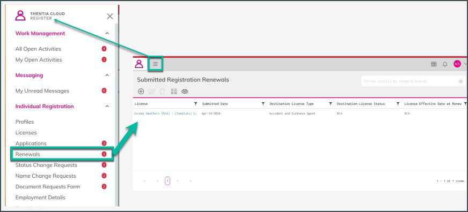The image size is (468, 212).
Task: Toggle the eye view icon in toolbar
Action: [185, 92]
